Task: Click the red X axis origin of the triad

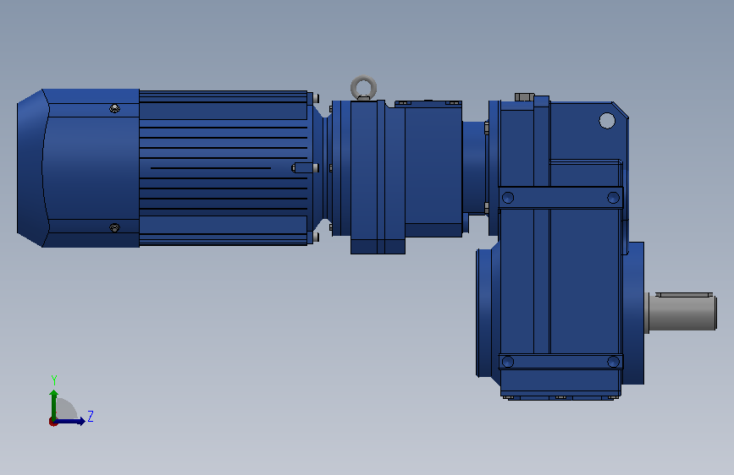Action: tap(52, 422)
